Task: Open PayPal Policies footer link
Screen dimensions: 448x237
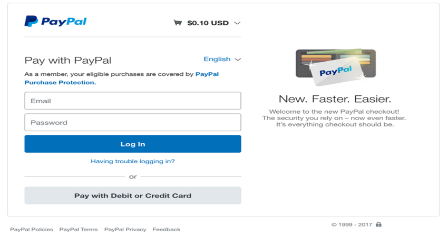Action: coord(32,230)
